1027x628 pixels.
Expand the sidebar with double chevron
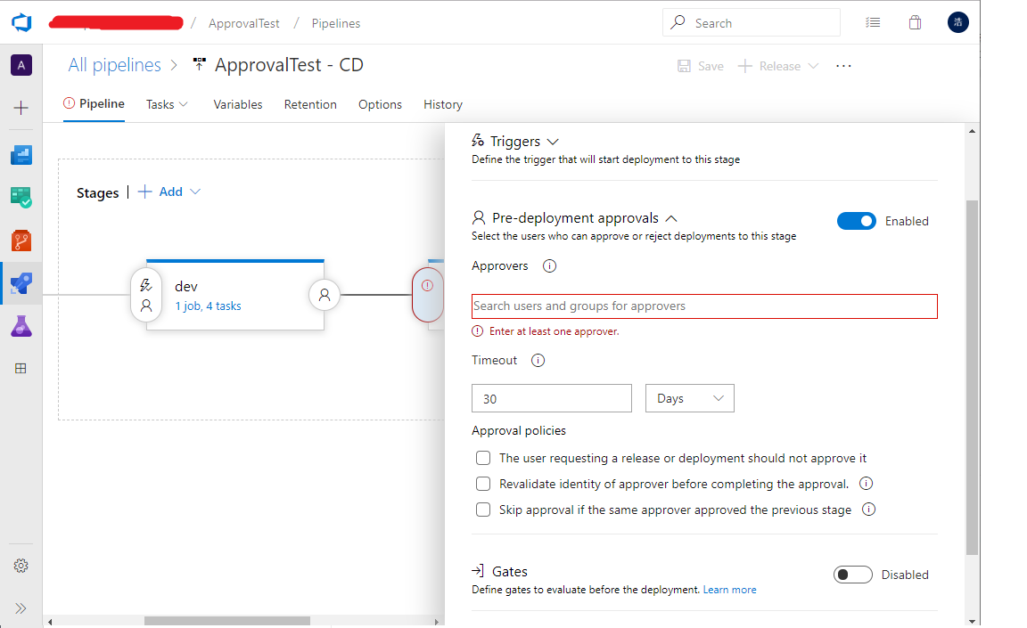coord(21,608)
